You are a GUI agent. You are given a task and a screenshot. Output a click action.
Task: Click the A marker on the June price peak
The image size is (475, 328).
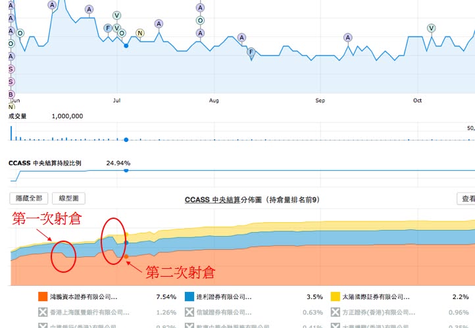pos(52,5)
